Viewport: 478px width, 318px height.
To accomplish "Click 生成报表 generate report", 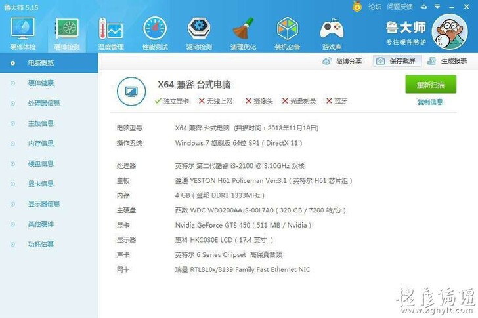I will pyautogui.click(x=447, y=61).
